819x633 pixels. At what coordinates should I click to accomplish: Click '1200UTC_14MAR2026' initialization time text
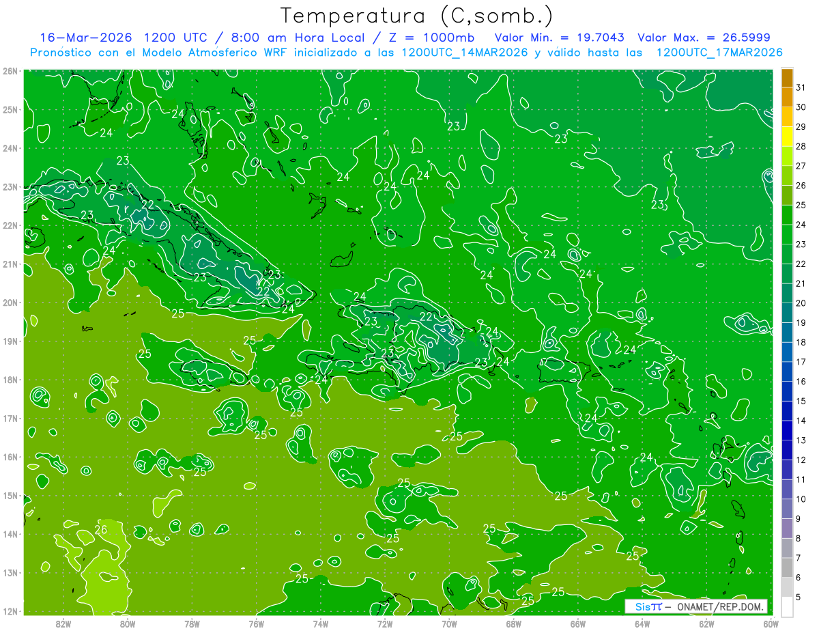tap(463, 53)
